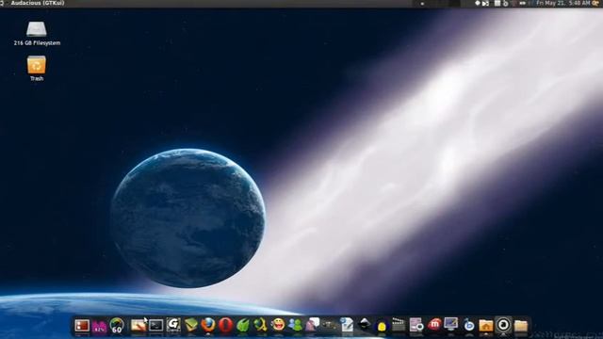
Task: Open the speedometer gauge showing 60
Action: tap(117, 326)
